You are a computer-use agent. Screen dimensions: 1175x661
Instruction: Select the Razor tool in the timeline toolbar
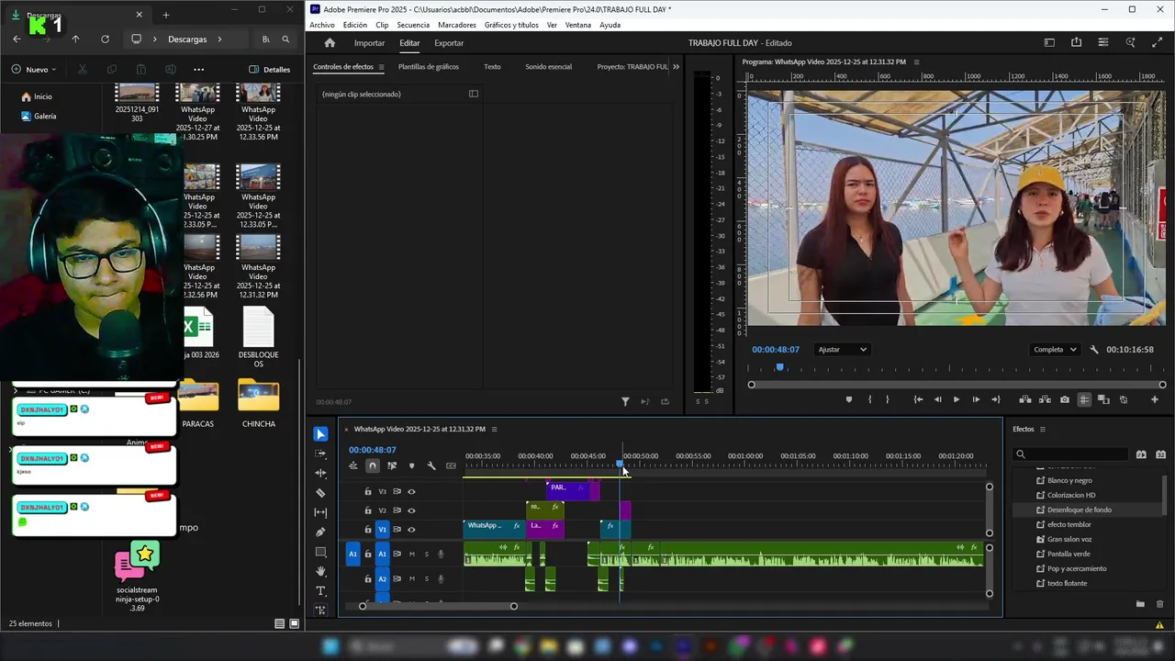point(320,493)
